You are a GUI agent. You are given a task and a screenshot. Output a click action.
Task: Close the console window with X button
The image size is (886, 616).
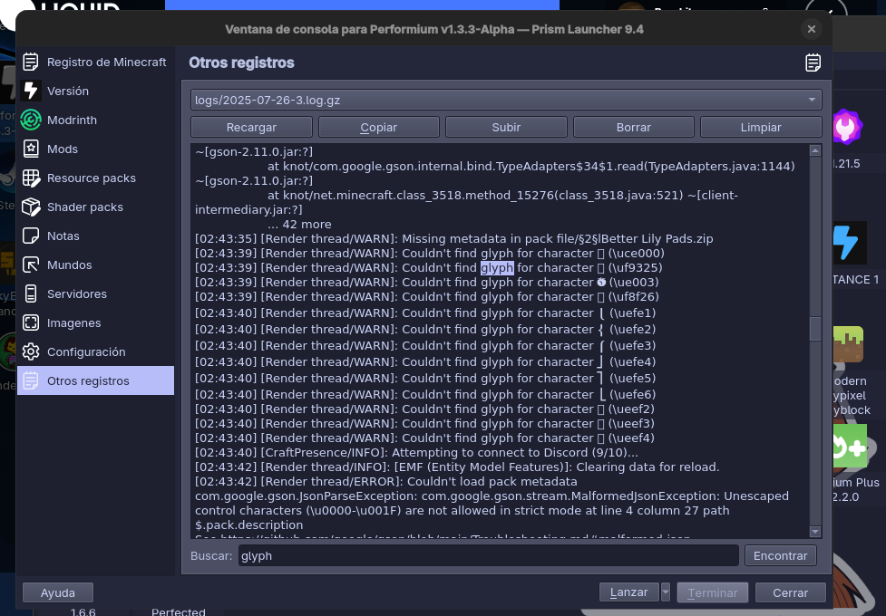812,29
